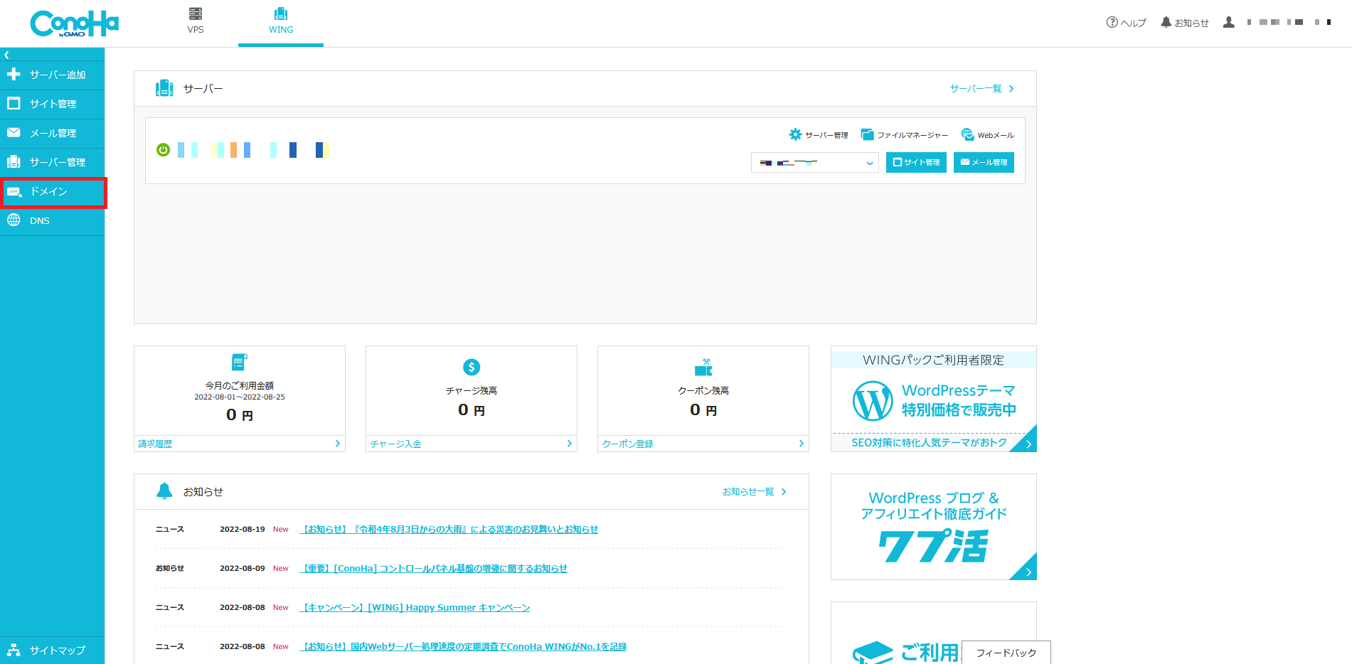Click the envelope icon for メール管理

pos(14,132)
